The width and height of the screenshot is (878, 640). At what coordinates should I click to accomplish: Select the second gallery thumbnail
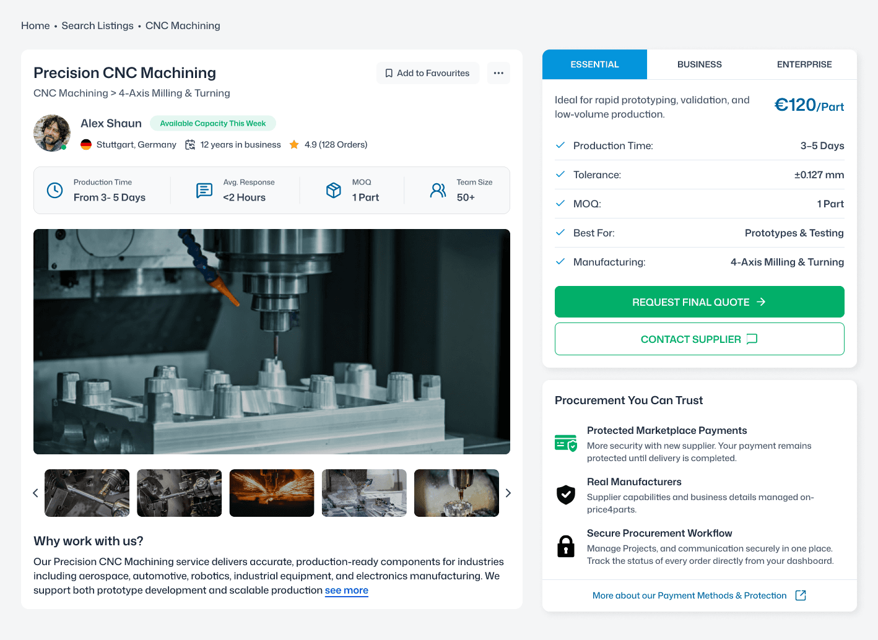point(180,493)
